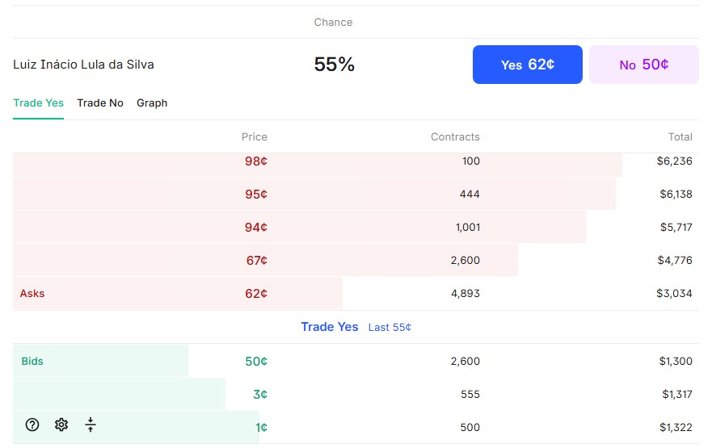Image resolution: width=712 pixels, height=448 pixels.
Task: Open the Trade No tab
Action: tap(100, 103)
